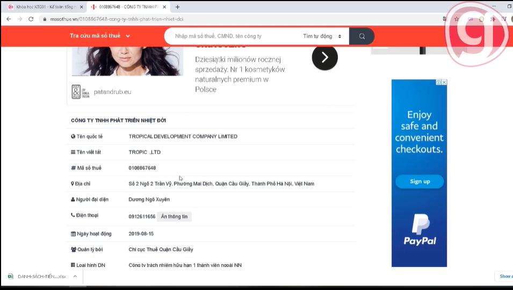Click Công ty trách nhiệm hữu hạn 1 thành viên text

pos(185,265)
